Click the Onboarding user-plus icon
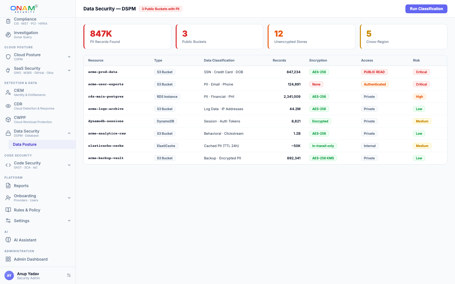455x284 pixels. pyautogui.click(x=8, y=198)
